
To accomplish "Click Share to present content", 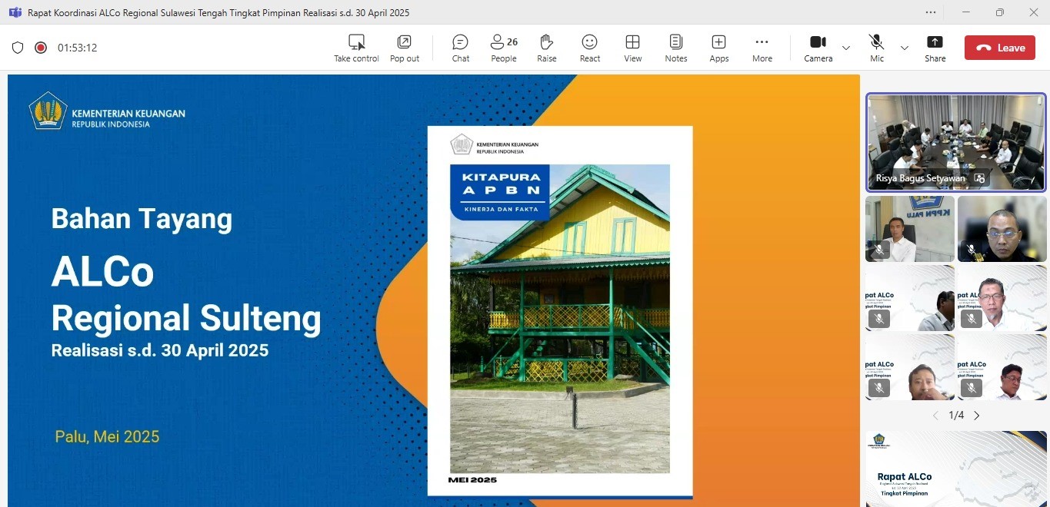I will coord(935,47).
